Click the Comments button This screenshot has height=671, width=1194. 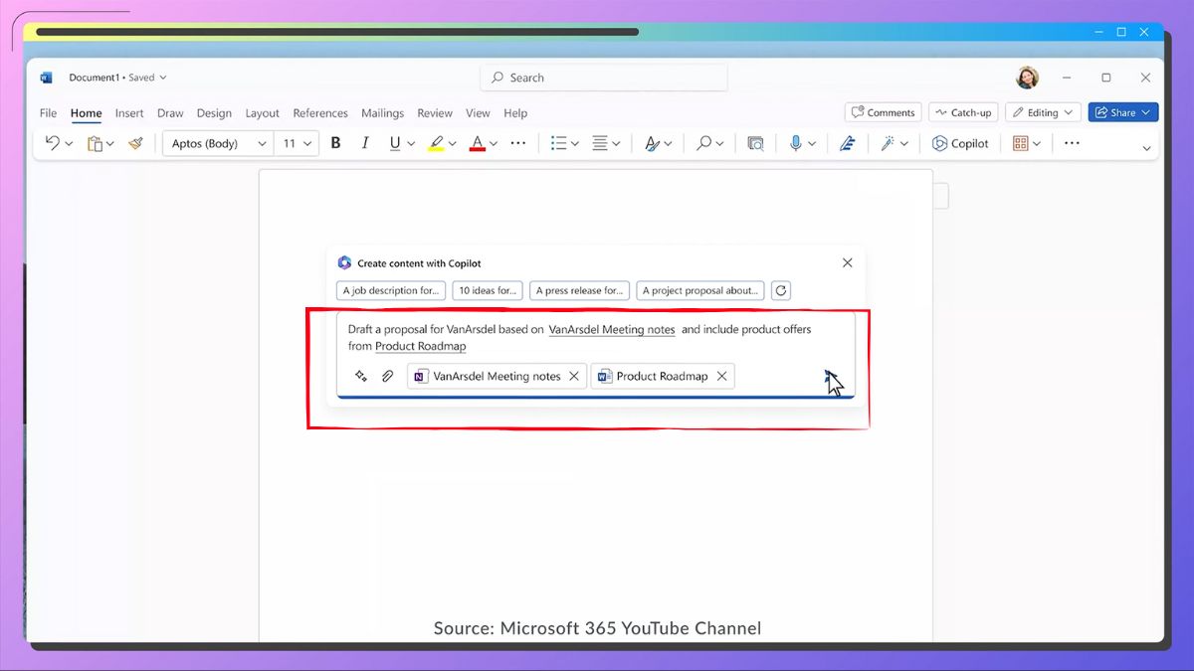click(883, 112)
